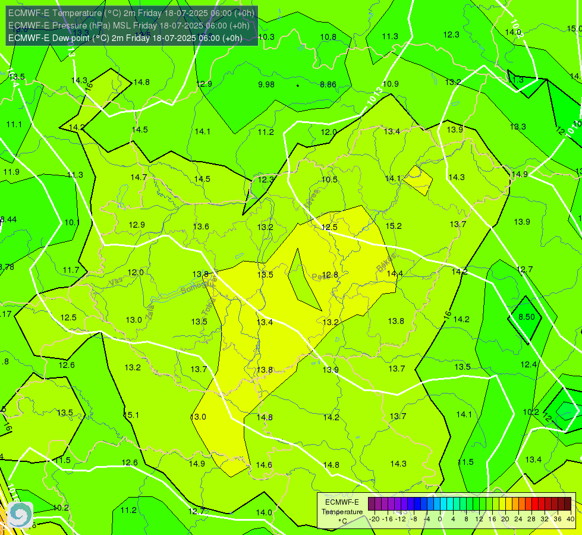Select the ECMWF-E Pressure MSL layer label

tap(129, 26)
